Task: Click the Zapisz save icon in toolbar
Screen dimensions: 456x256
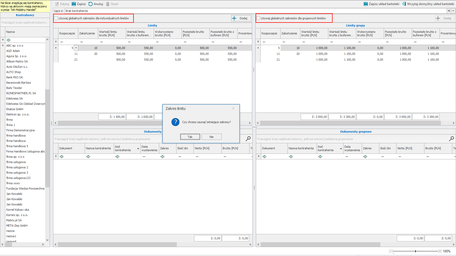Action: tap(74, 4)
